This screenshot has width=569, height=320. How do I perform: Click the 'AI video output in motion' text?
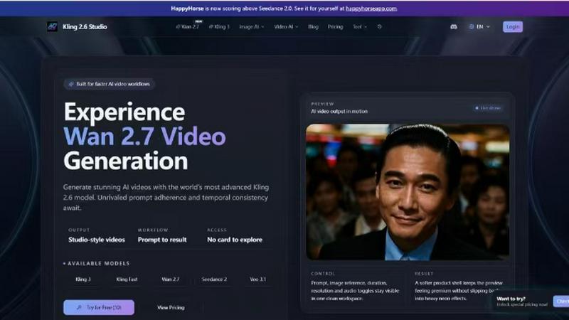coord(339,112)
